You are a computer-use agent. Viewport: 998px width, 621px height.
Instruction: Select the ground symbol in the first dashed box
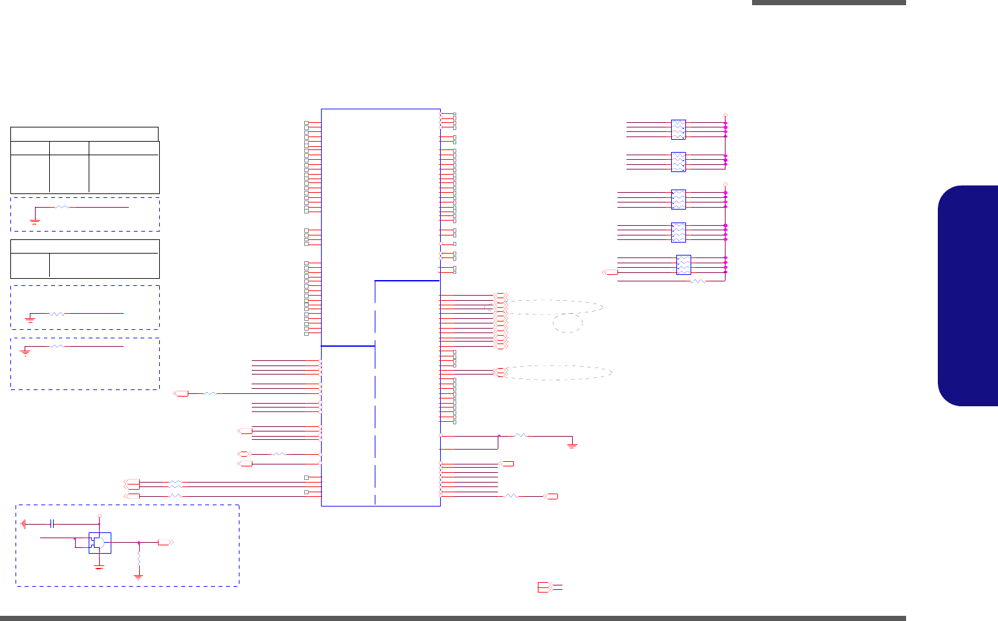(35, 221)
